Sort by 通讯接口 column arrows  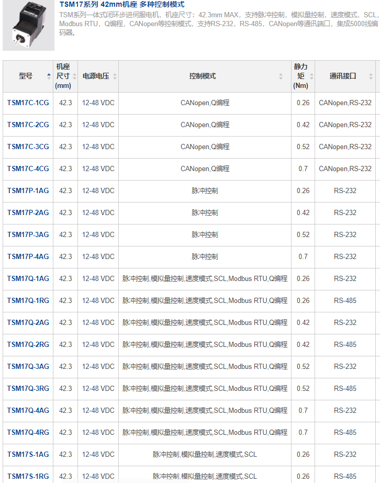point(371,76)
